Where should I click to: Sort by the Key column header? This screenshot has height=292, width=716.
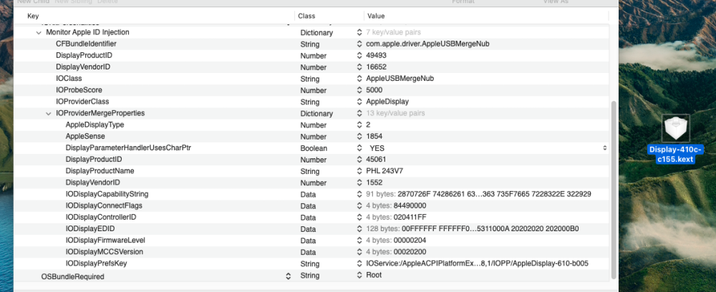tap(33, 16)
